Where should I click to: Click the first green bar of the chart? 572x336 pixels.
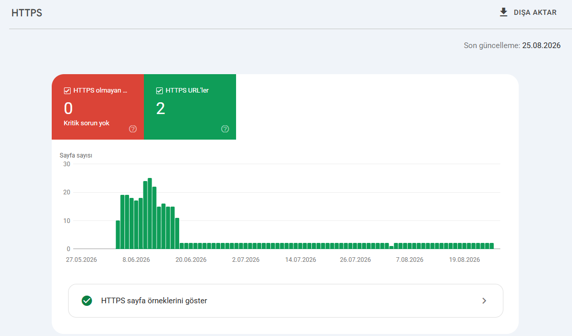(118, 235)
